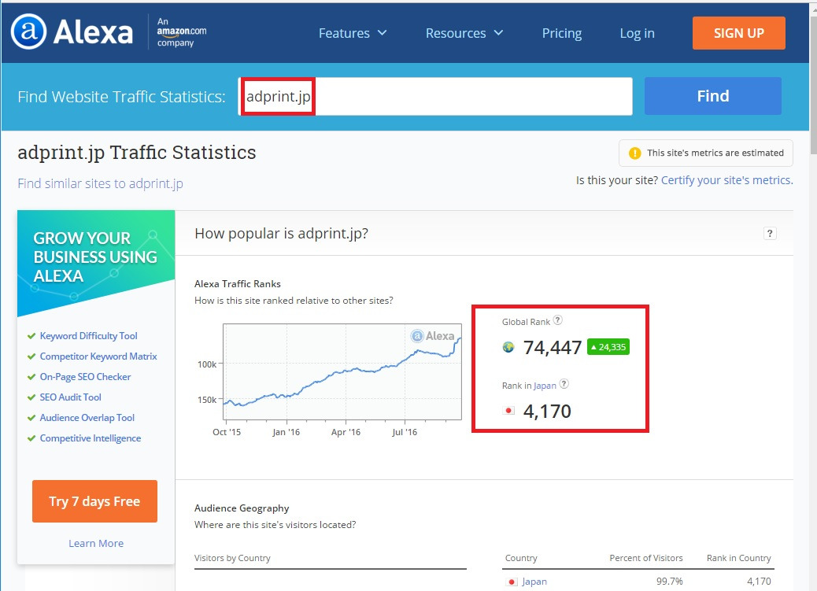Click the globe icon next to 74,447
This screenshot has height=591, width=817.
pyautogui.click(x=508, y=347)
